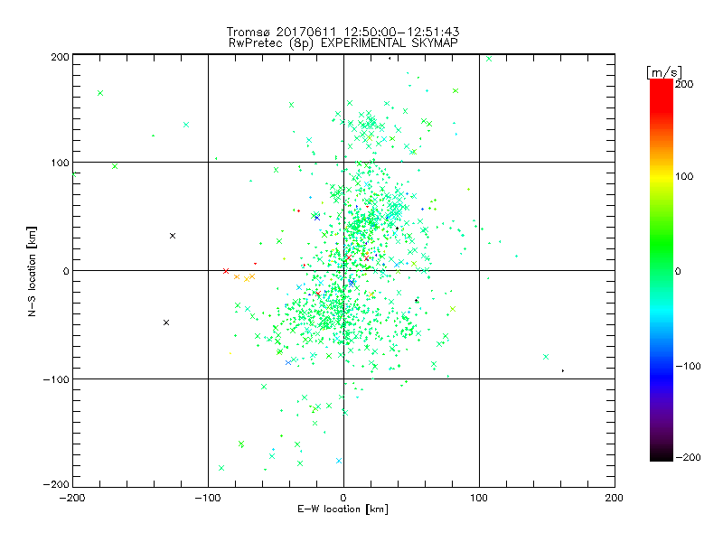Click the cyan X marker near 150 east, -80 north
Image resolution: width=723 pixels, height=542 pixels.
(x=546, y=357)
